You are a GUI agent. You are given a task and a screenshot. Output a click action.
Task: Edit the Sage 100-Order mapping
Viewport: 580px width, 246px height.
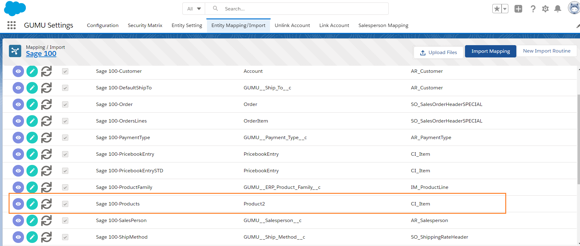tap(32, 104)
